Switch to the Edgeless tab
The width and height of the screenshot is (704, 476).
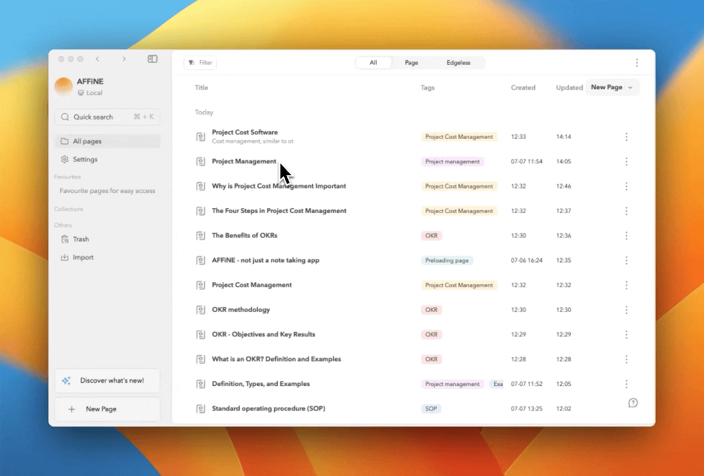(x=459, y=63)
